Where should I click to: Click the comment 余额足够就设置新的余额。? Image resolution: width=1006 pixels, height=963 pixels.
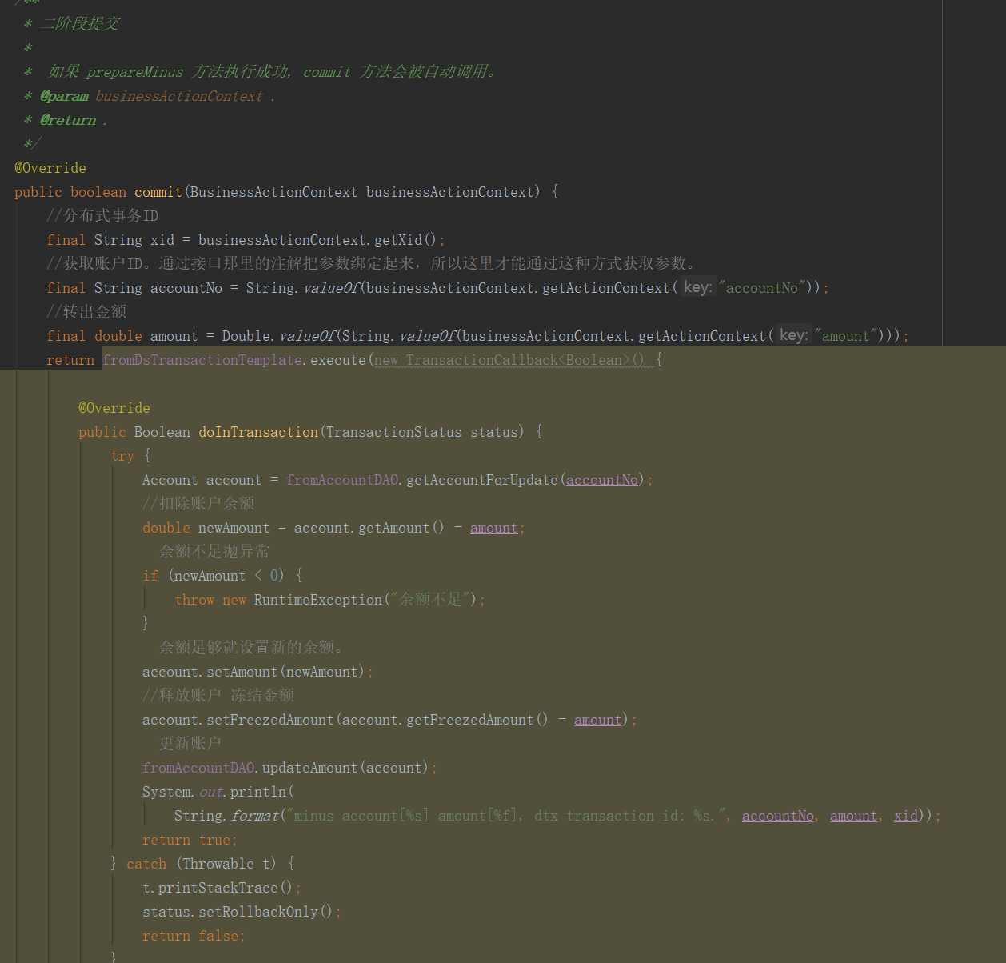(251, 647)
